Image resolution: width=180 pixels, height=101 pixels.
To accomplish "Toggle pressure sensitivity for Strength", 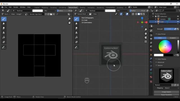I will click(175, 29).
